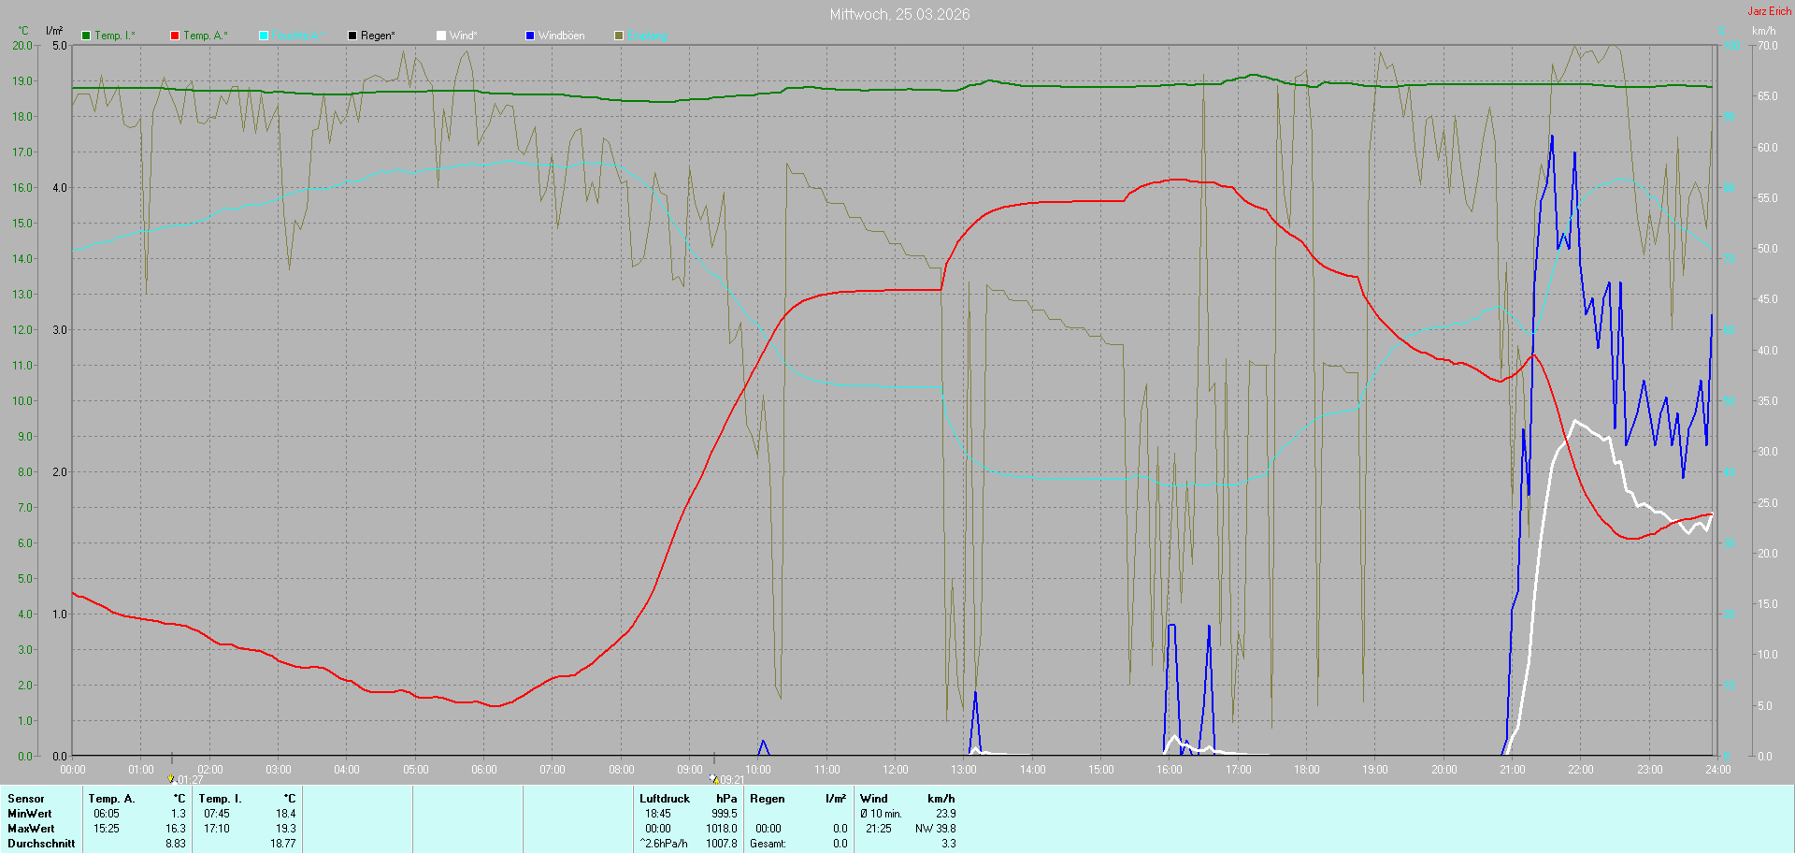Click the 'MinWert' row label

click(29, 814)
